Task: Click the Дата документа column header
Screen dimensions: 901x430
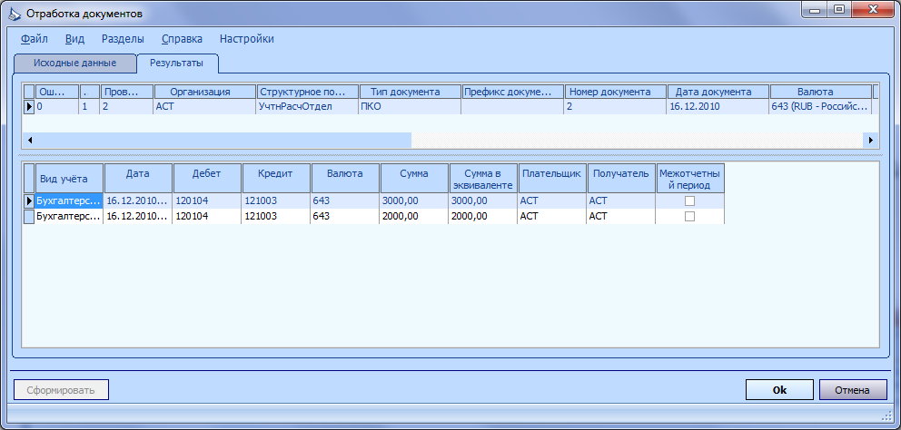Action: (718, 92)
